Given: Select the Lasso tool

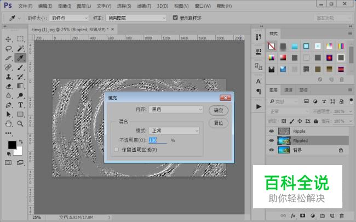Looking at the screenshot, I should click(8, 48).
